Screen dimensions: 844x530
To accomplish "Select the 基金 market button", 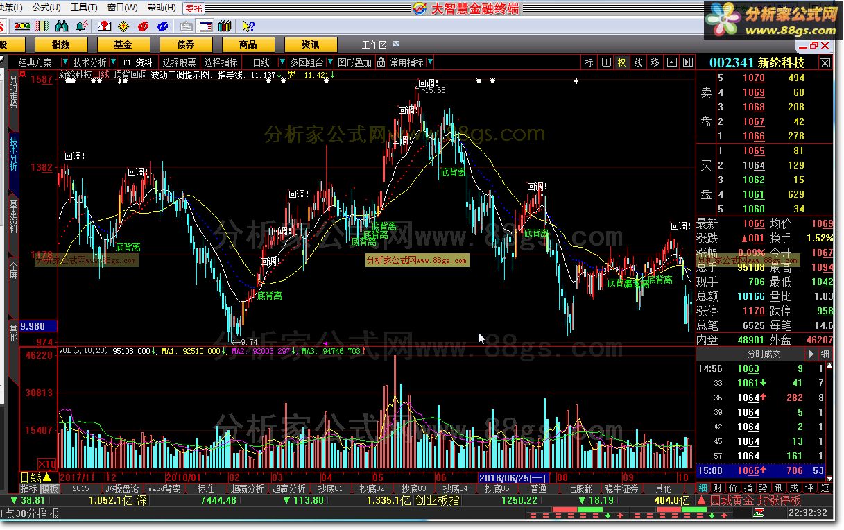I will click(123, 44).
